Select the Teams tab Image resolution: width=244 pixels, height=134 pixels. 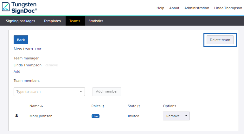point(75,21)
